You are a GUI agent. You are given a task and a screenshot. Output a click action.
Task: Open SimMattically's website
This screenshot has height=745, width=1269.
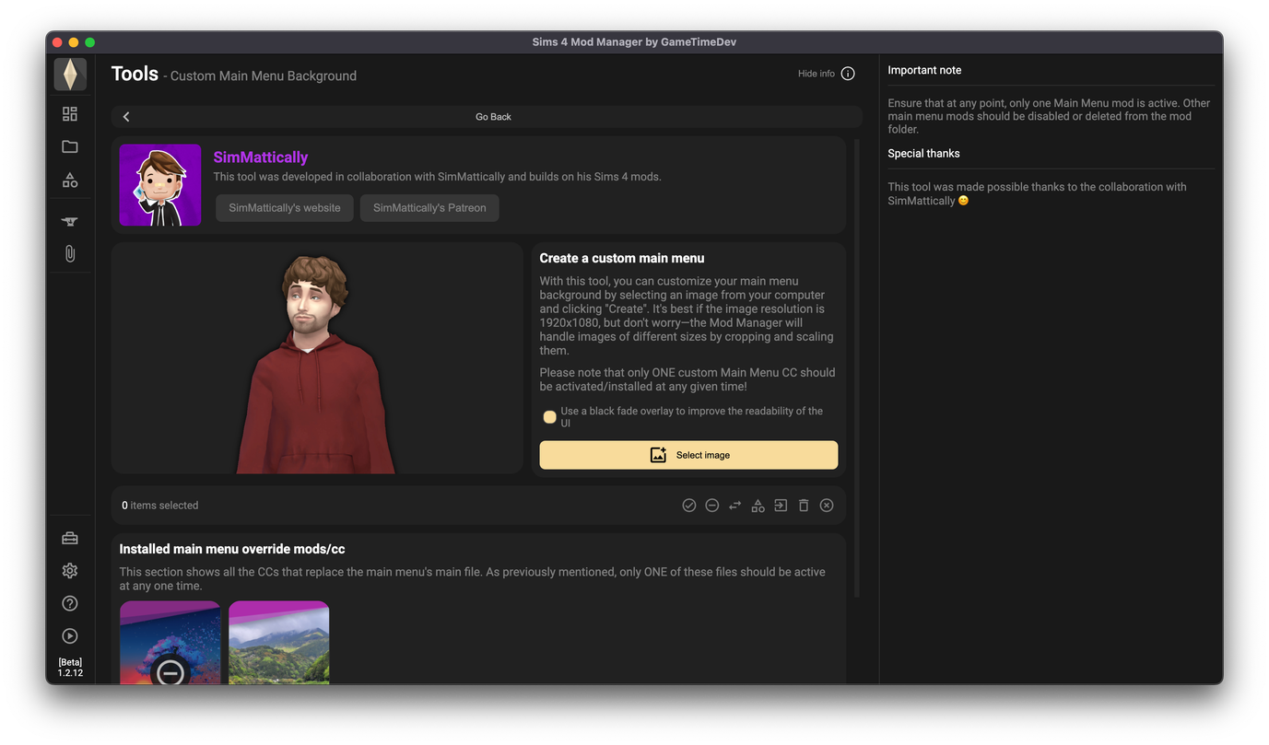[x=285, y=208]
